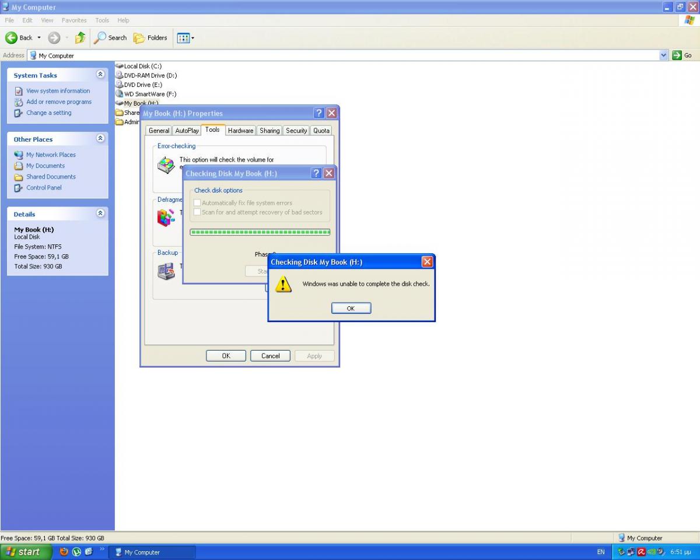Click the green NVIDIA tray icon
This screenshot has width=700, height=560.
(x=650, y=552)
